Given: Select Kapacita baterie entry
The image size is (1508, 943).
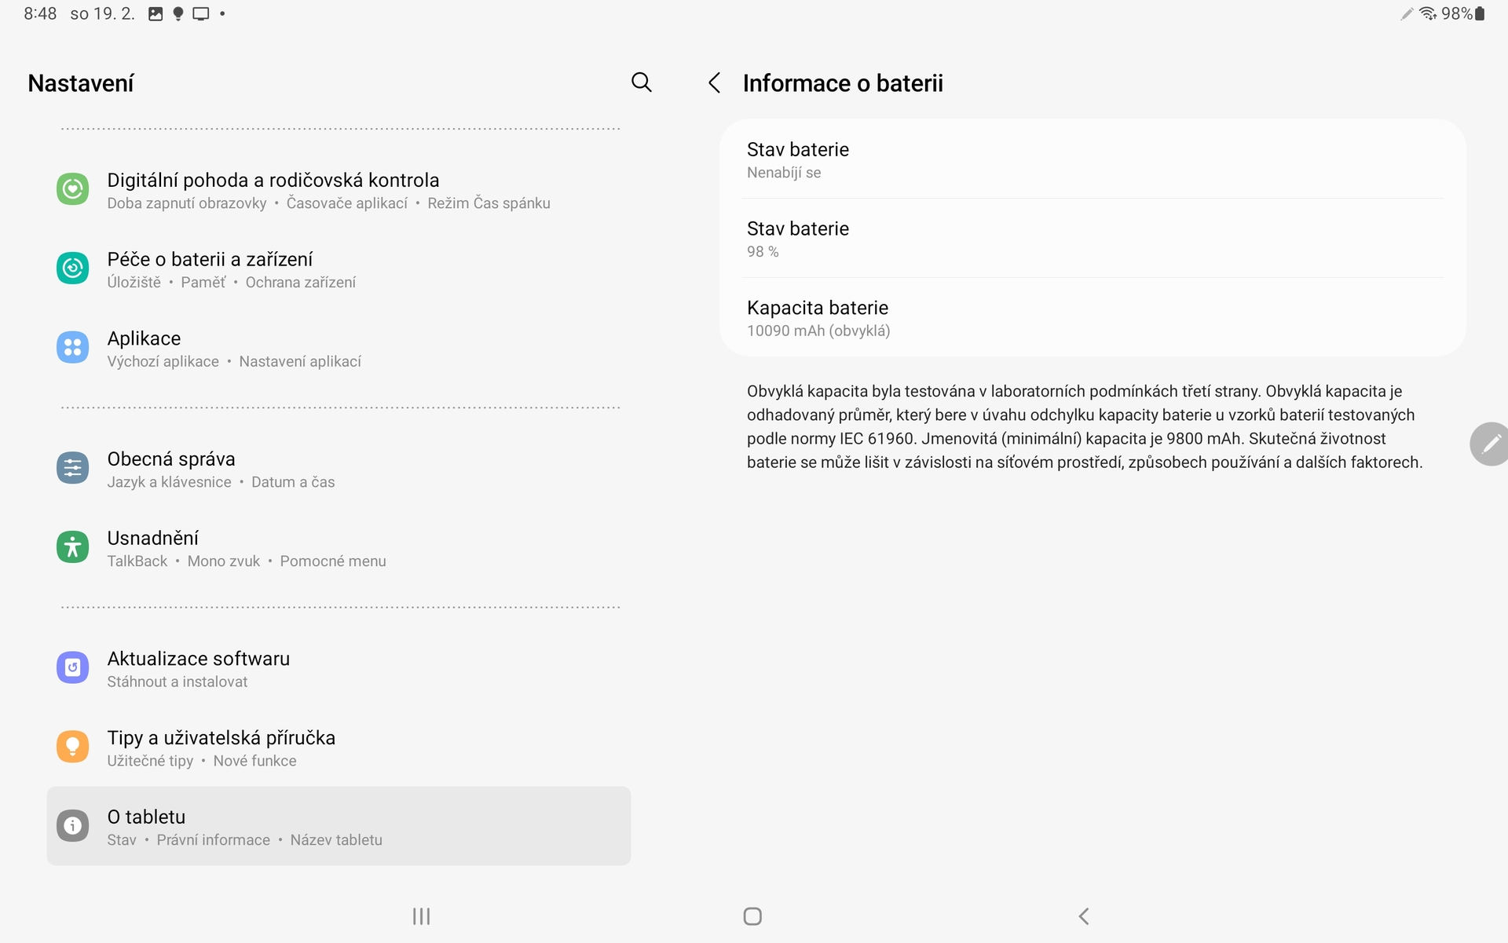Looking at the screenshot, I should [1092, 317].
